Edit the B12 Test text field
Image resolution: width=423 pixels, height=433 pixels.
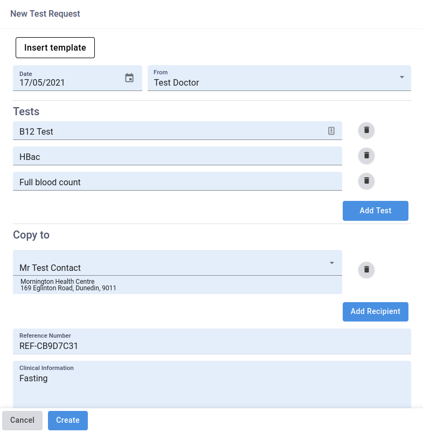[167, 131]
